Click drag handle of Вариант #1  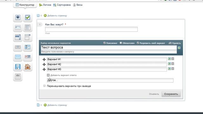tap(44, 59)
